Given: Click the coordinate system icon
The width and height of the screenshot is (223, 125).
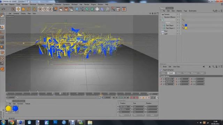Looking at the screenshot, I should 55,9.
